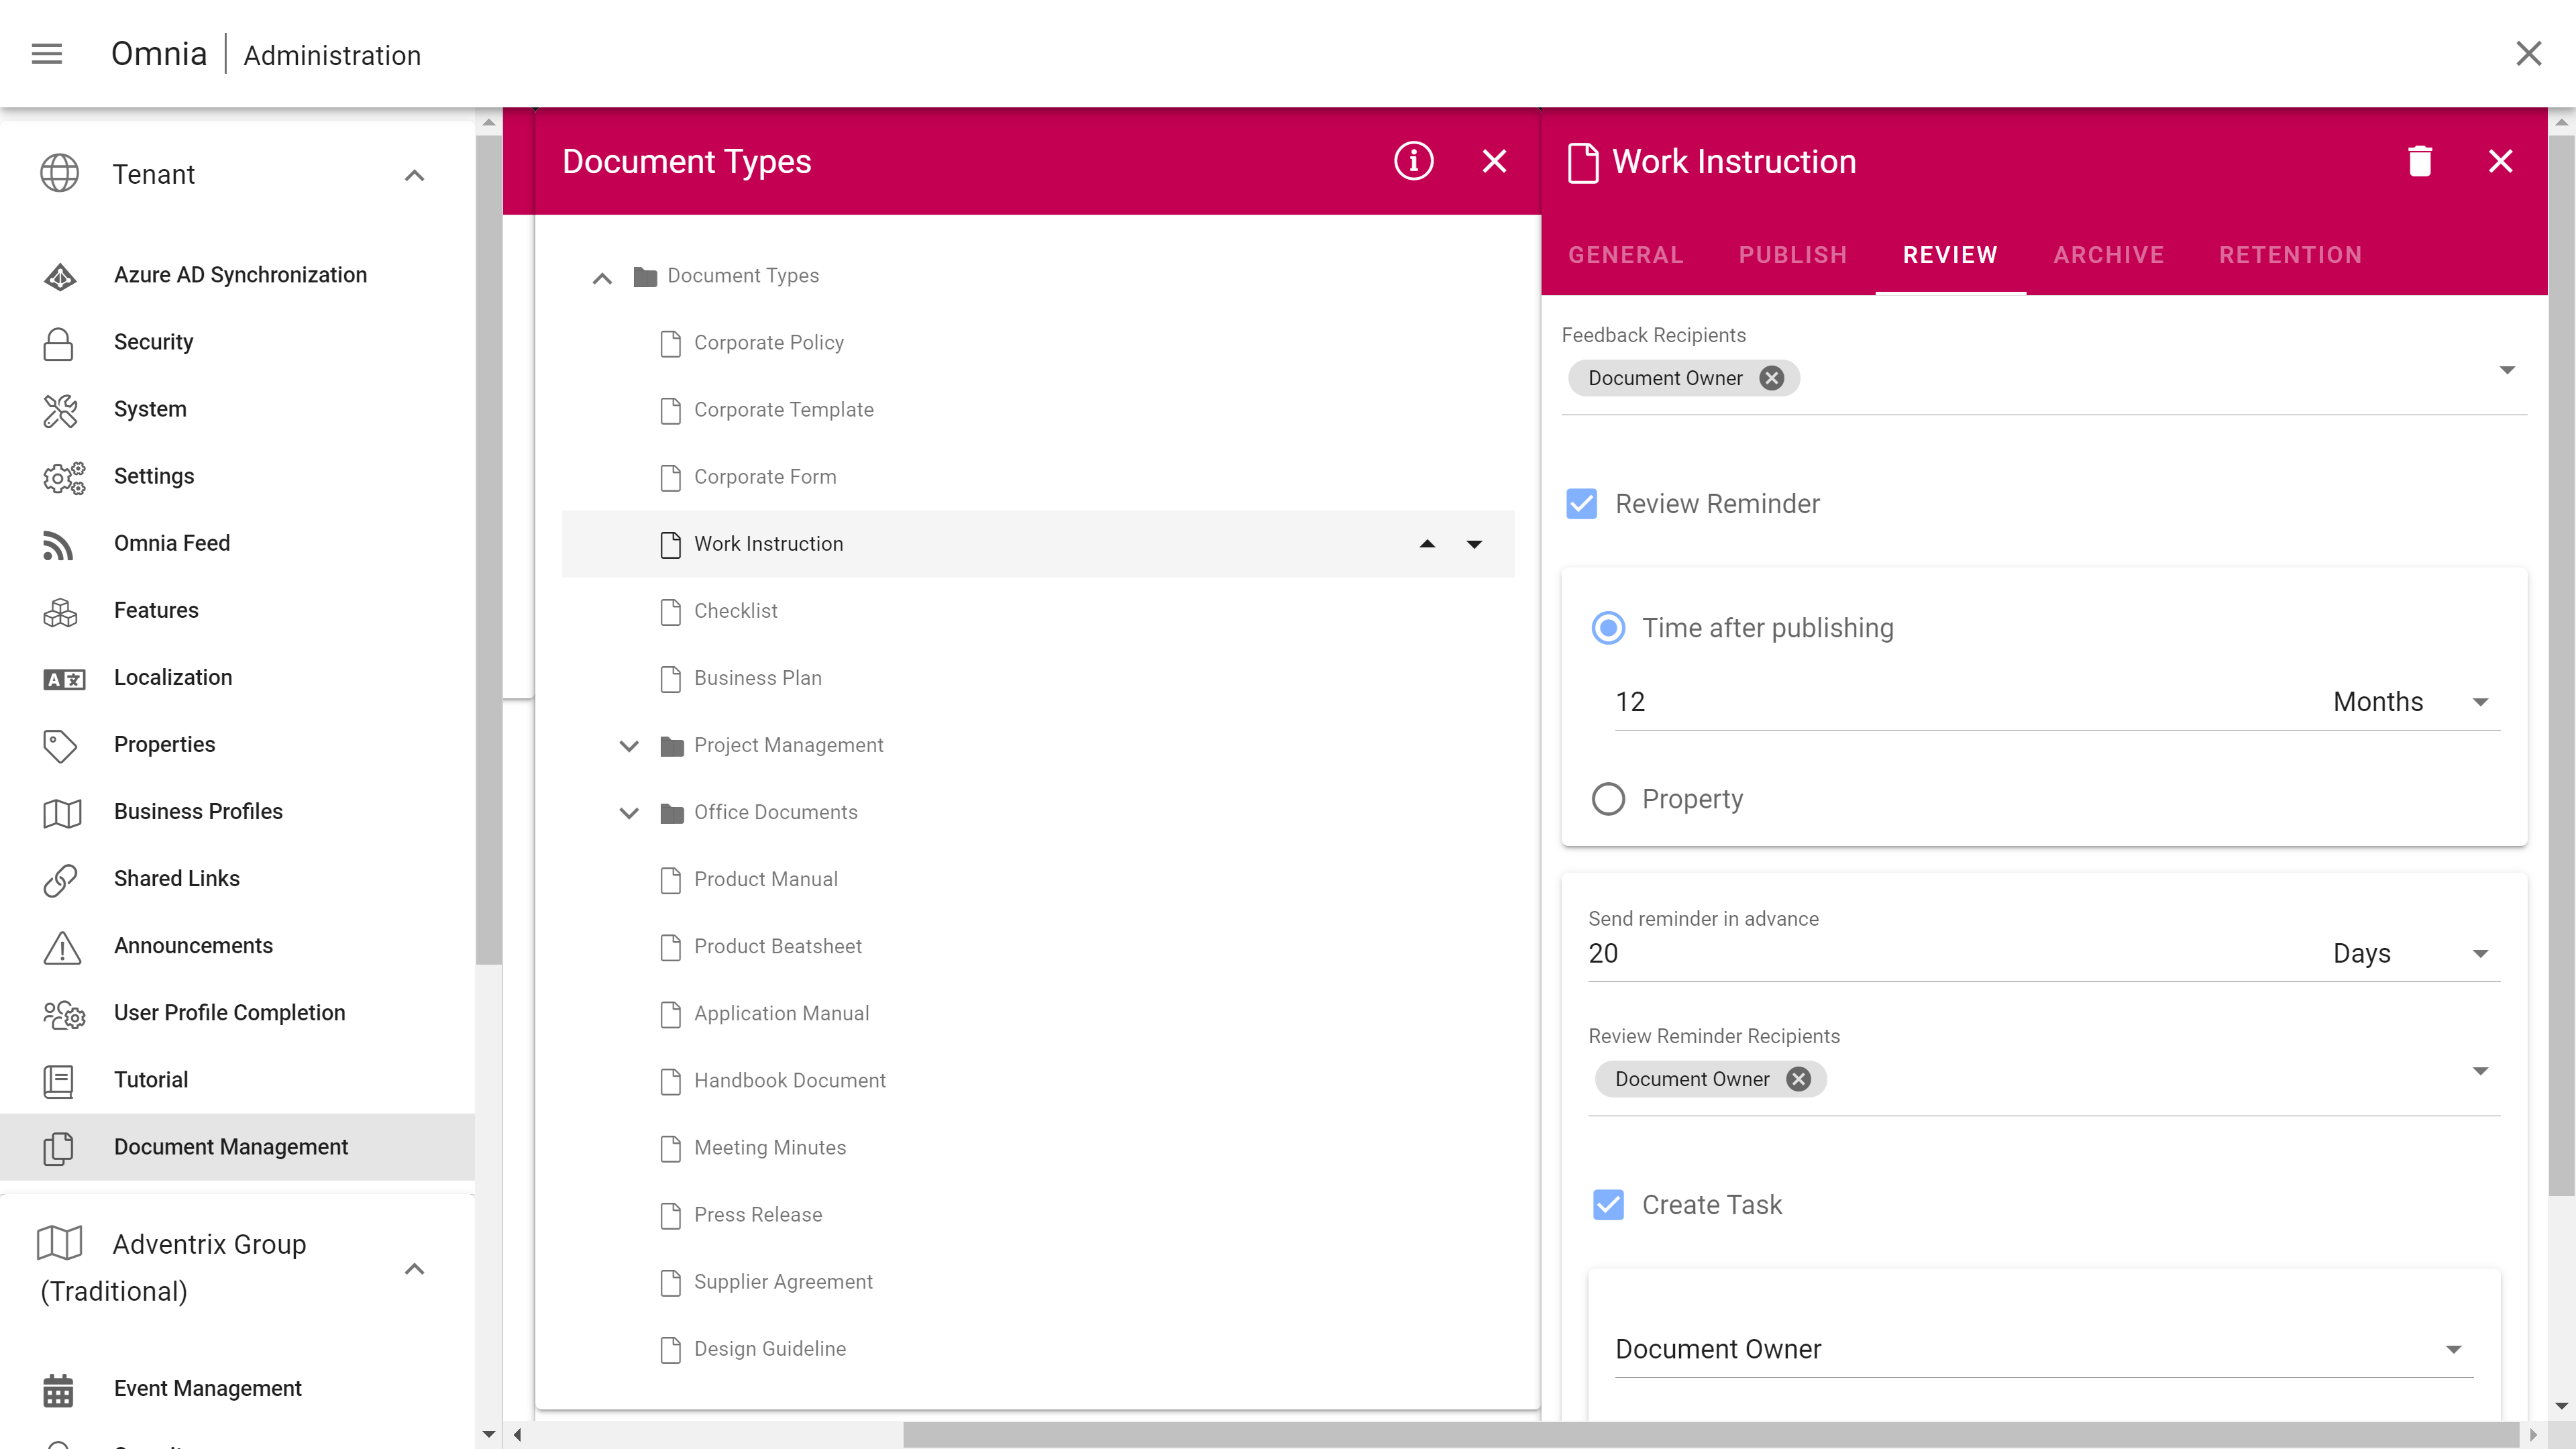This screenshot has width=2576, height=1449.
Task: Click the Document Types info icon
Action: [1413, 161]
